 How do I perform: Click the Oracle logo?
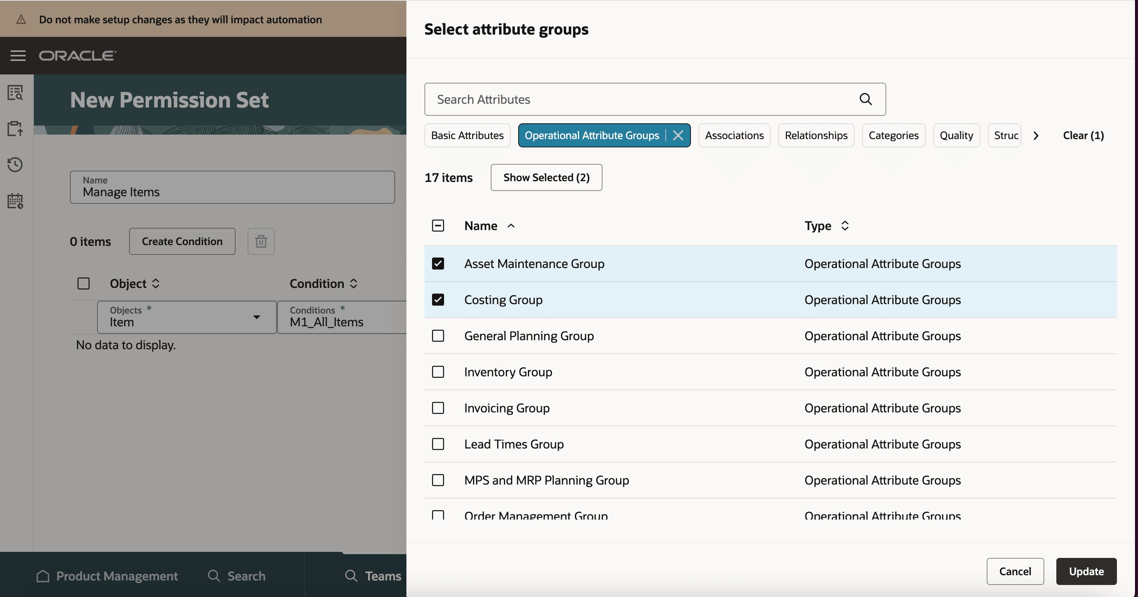pos(78,56)
